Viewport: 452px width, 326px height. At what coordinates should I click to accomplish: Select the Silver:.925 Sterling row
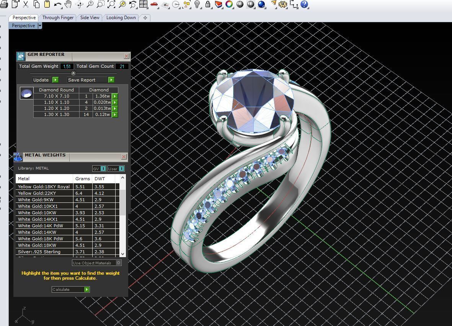68,252
